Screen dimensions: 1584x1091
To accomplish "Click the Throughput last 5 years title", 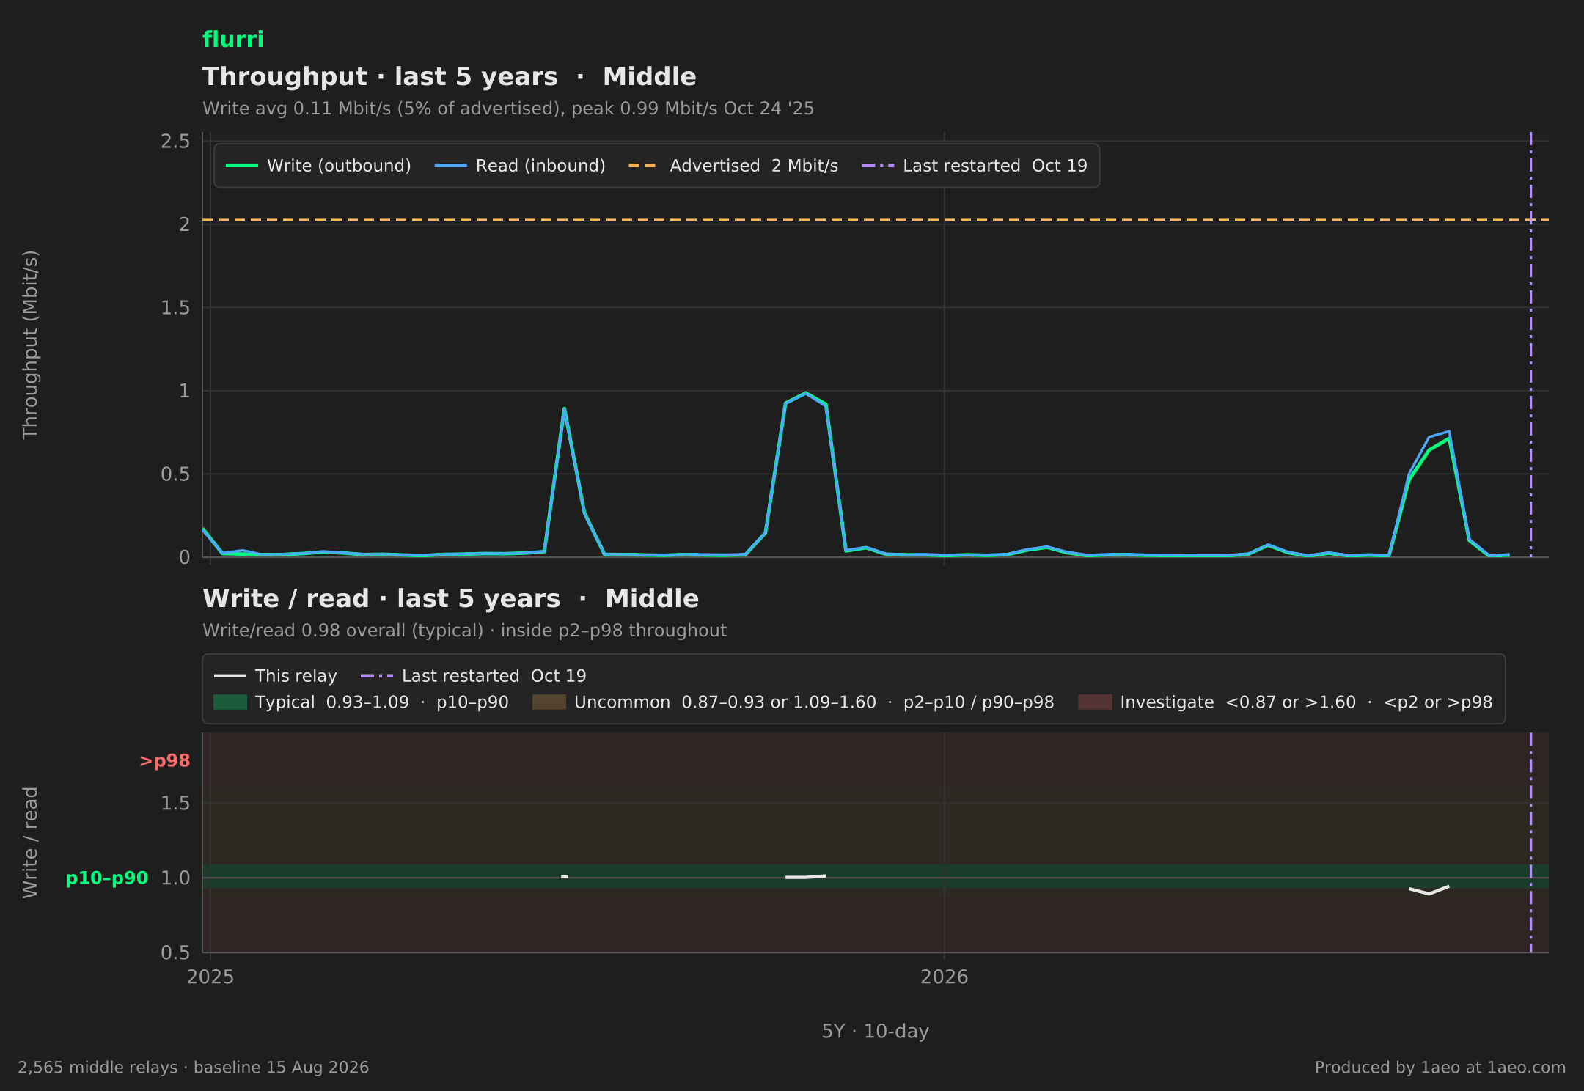I will click(x=449, y=77).
